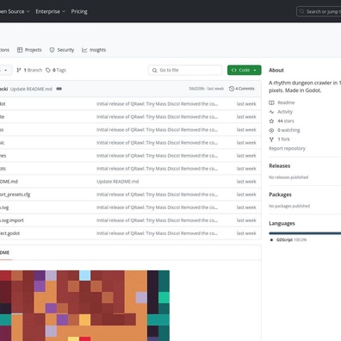
Task: Click the fork icon next to 1 fork
Action: coord(271,139)
